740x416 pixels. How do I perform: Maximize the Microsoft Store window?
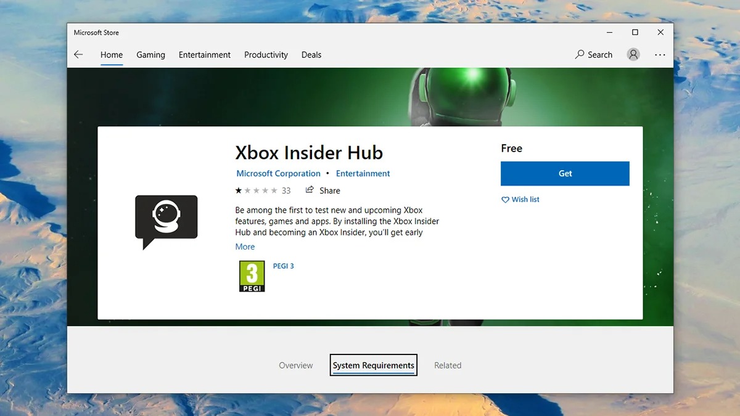pyautogui.click(x=635, y=32)
